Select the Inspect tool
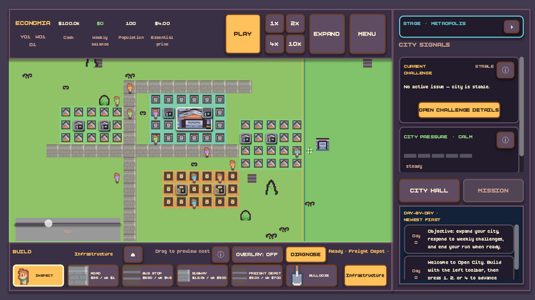The height and width of the screenshot is (300, 535). coord(38,275)
